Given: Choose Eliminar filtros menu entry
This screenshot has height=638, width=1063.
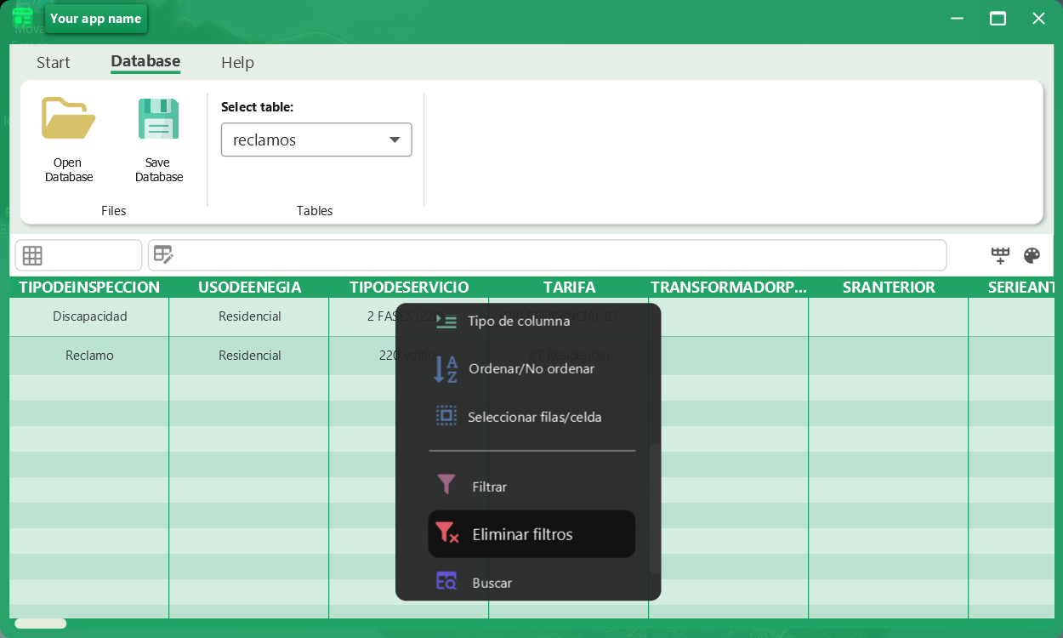Looking at the screenshot, I should [x=531, y=534].
